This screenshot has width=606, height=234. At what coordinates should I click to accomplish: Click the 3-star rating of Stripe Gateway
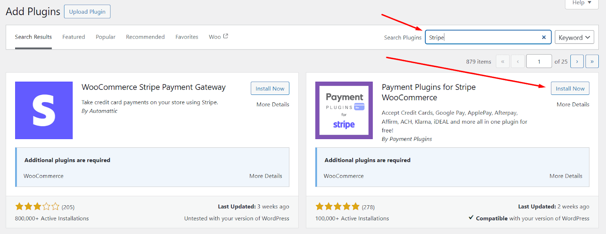coord(37,207)
